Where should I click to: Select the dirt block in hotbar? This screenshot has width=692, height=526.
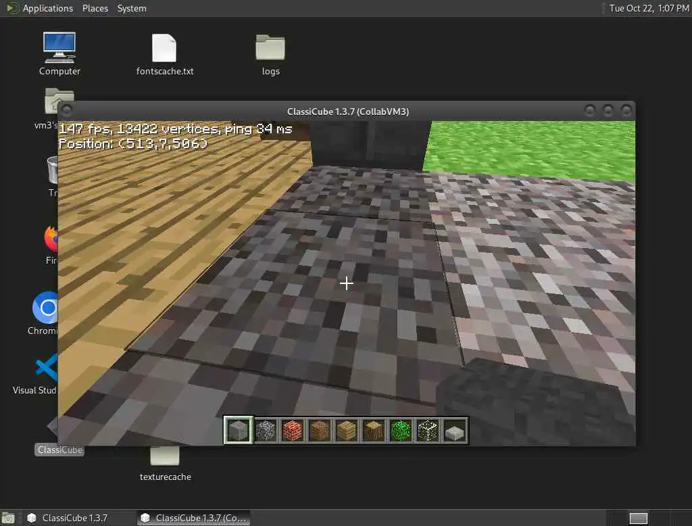320,431
